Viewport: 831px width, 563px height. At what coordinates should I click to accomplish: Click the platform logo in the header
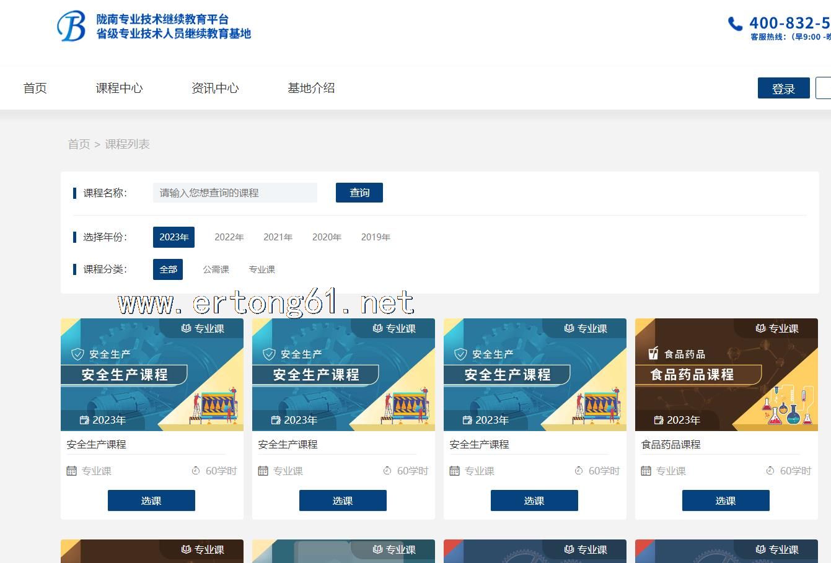click(x=71, y=26)
